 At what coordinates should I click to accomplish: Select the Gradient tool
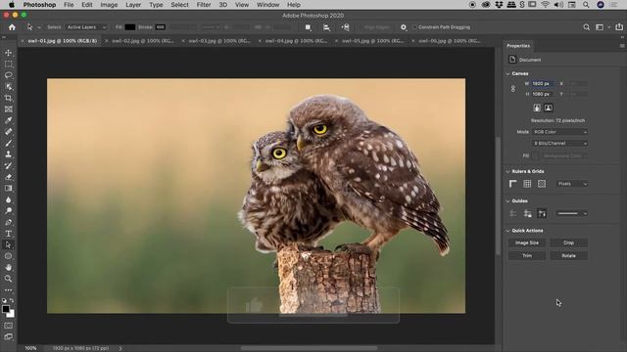(x=8, y=188)
